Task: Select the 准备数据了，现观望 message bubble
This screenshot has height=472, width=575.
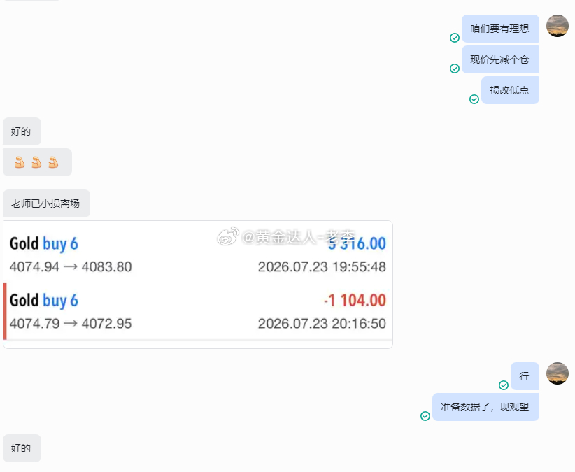Action: (x=485, y=407)
